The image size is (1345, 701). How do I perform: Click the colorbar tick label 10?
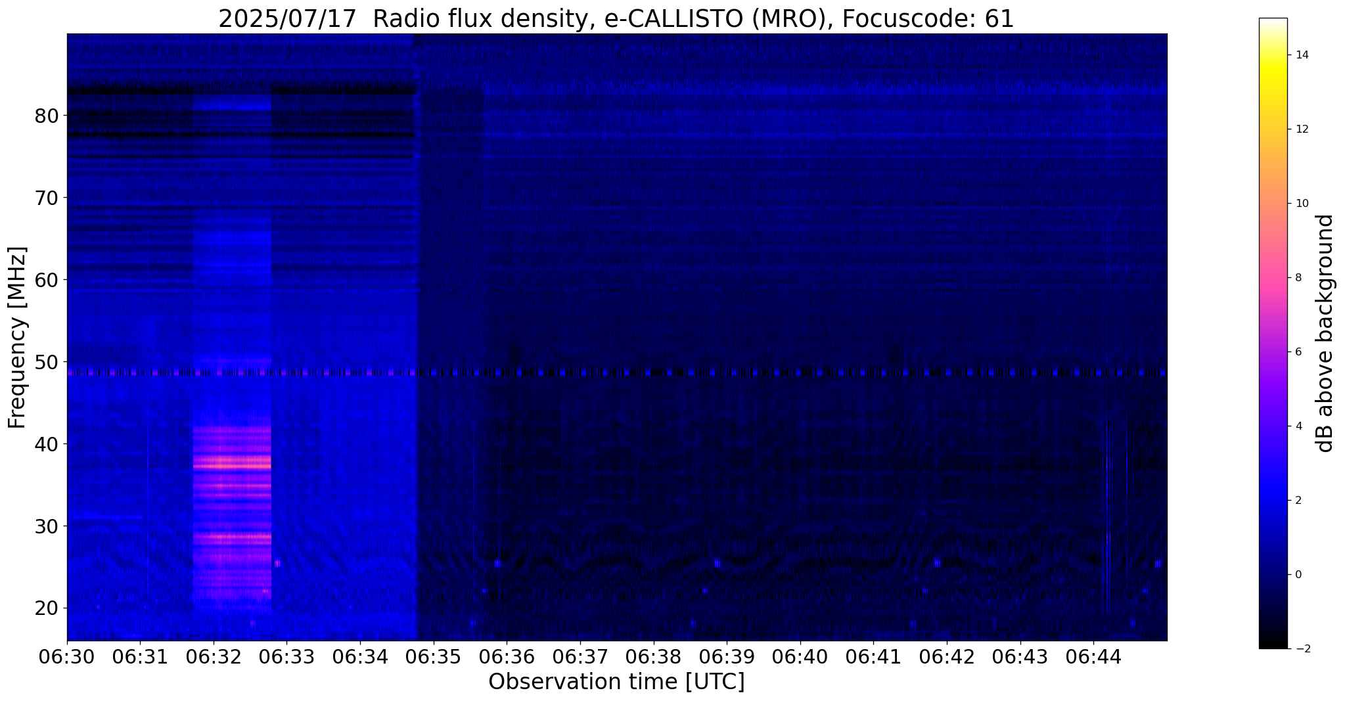tap(1301, 203)
